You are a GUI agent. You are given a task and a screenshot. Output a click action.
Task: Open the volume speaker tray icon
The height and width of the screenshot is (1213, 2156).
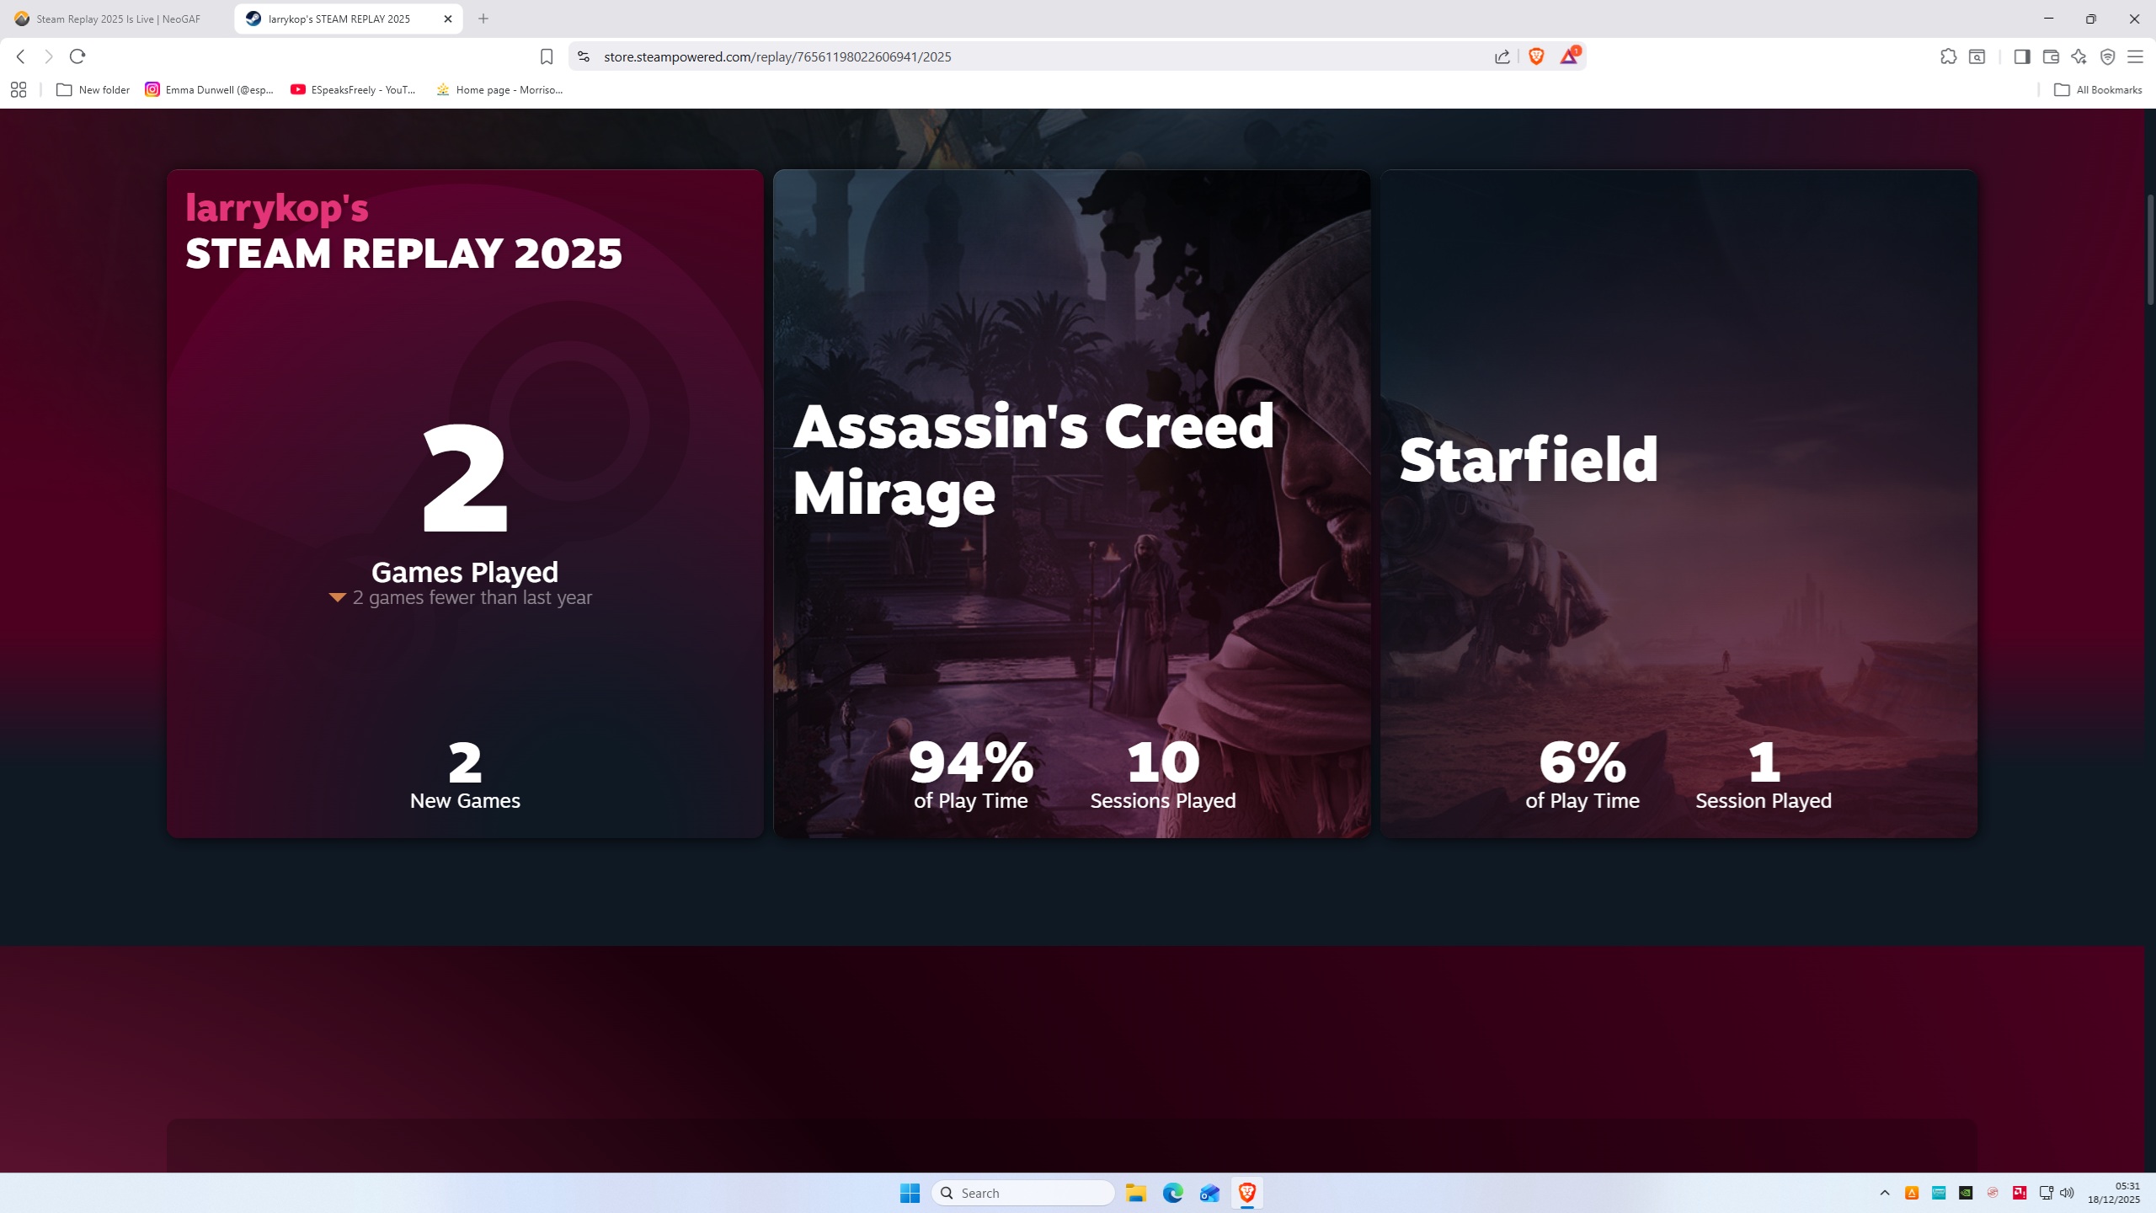pos(2067,1193)
